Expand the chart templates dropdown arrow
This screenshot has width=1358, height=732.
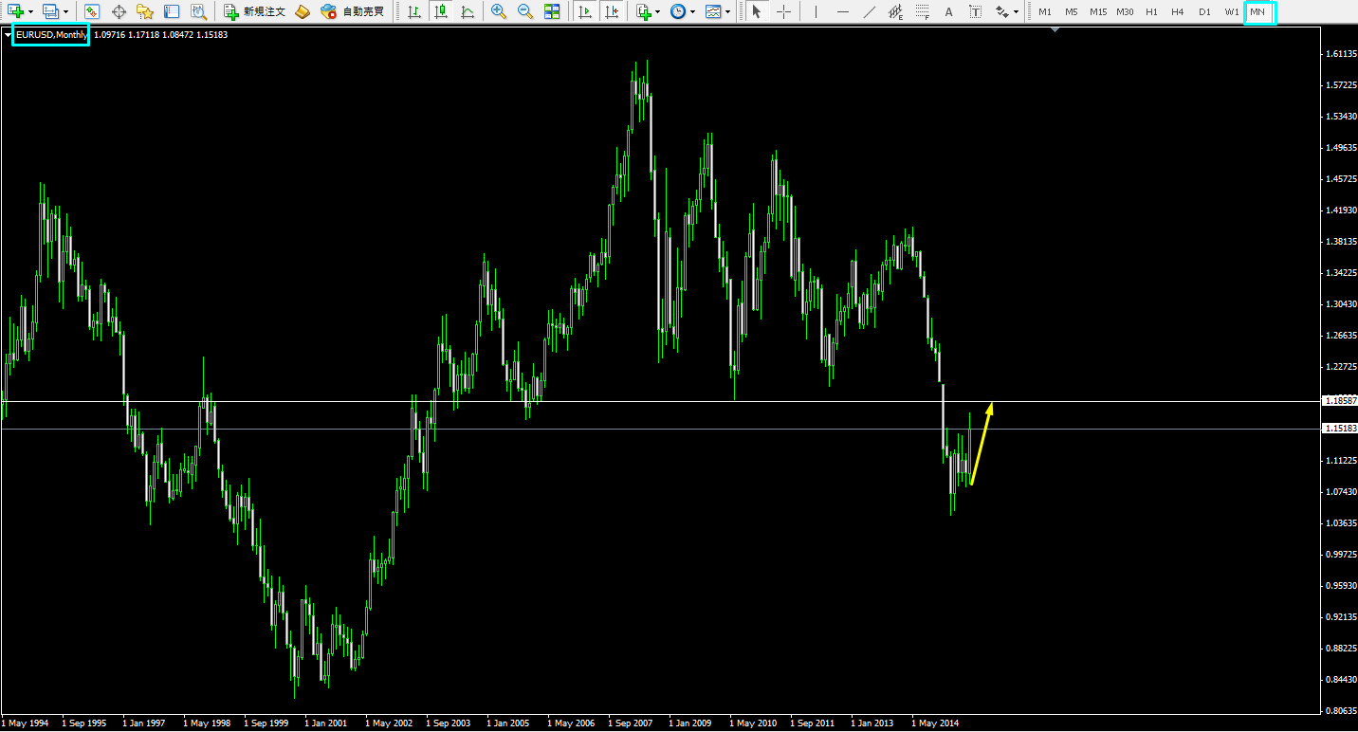727,12
